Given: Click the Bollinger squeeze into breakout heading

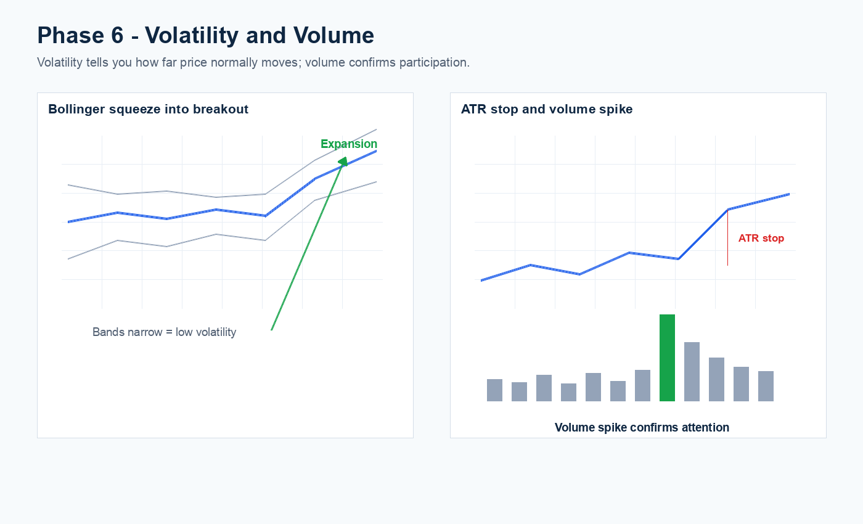Looking at the screenshot, I should [149, 110].
